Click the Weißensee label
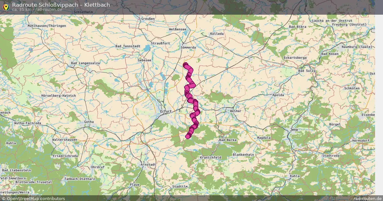The width and height of the screenshot is (383, 201). tap(177, 29)
